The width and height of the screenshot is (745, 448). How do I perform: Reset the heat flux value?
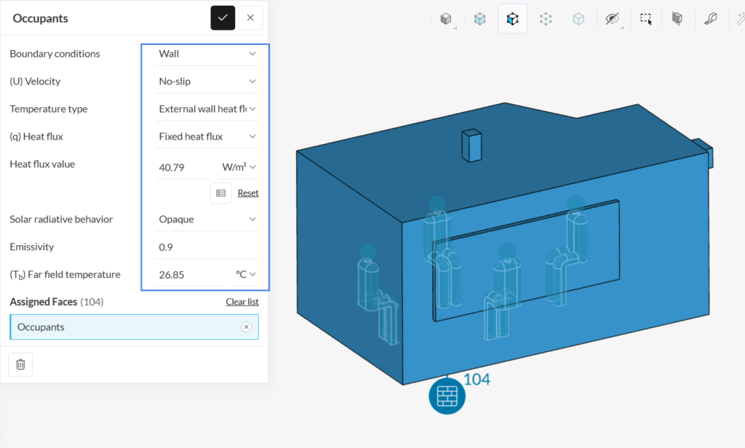248,193
